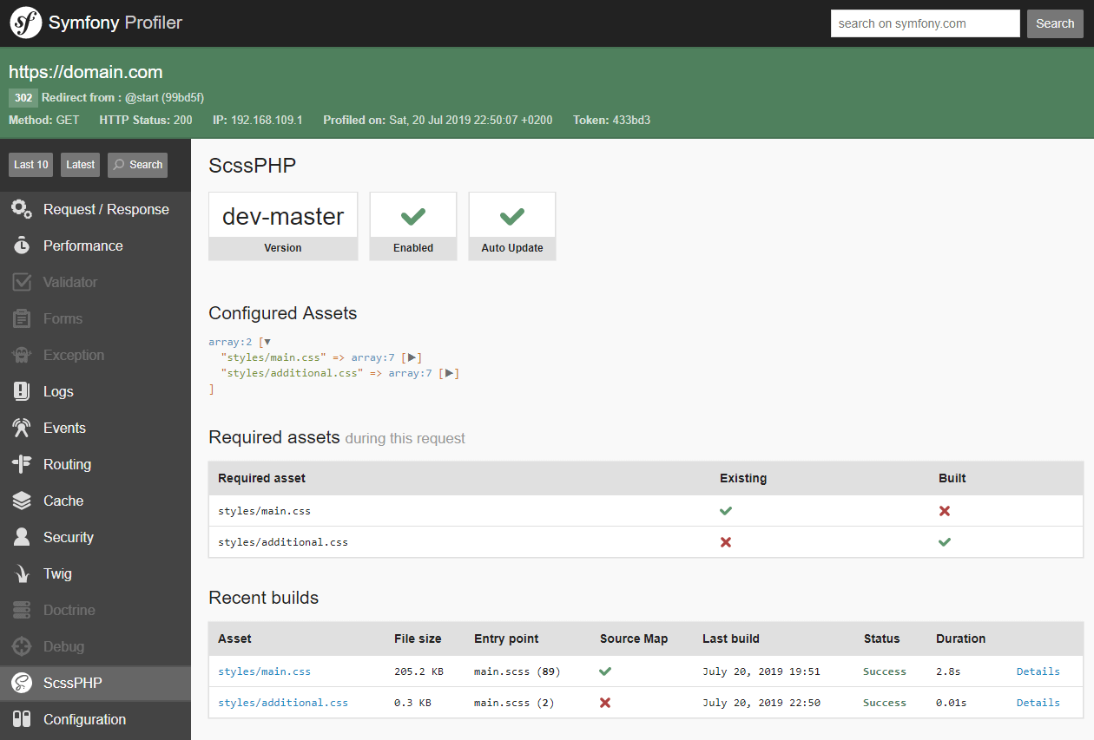Click the Forms clipboard icon
This screenshot has height=740, width=1094.
point(22,318)
